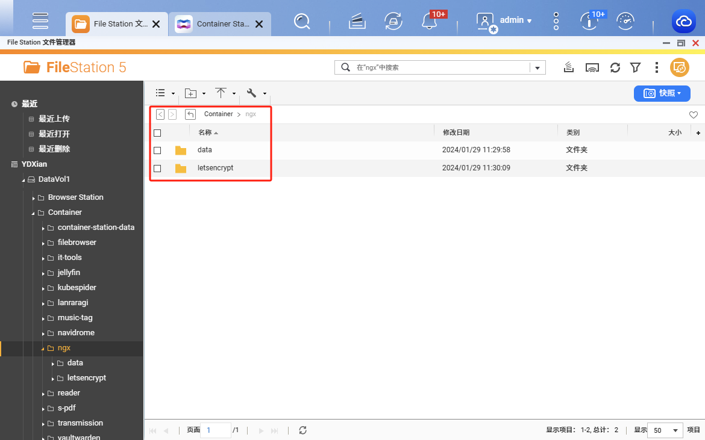Screen dimensions: 705x440
Task: Select the kubespider folder in tree
Action: (x=77, y=287)
